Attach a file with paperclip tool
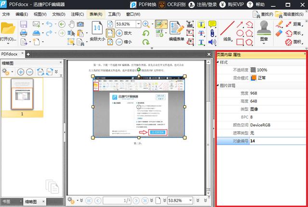This screenshot has width=308, height=207. [212, 33]
